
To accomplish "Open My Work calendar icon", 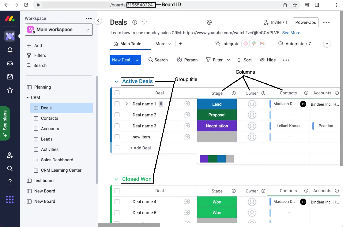I will coord(10,77).
